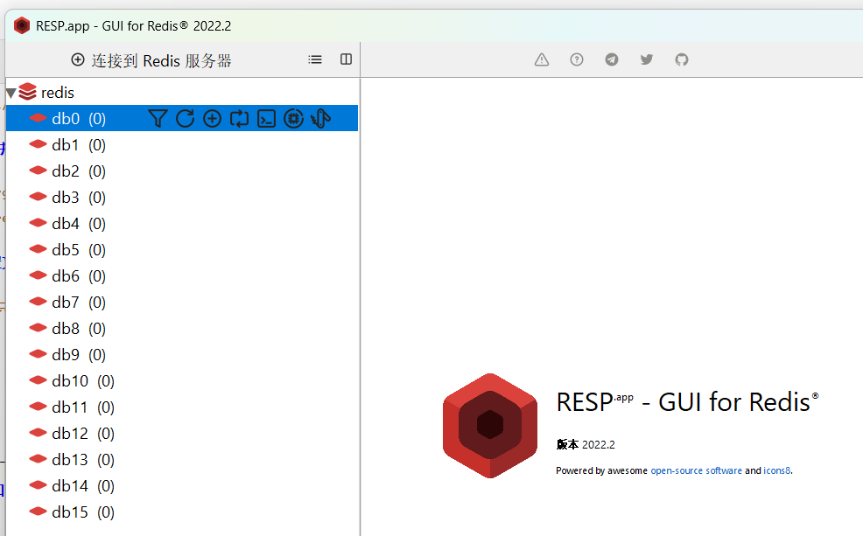
Task: Select db1 database row
Action: pyautogui.click(x=182, y=144)
